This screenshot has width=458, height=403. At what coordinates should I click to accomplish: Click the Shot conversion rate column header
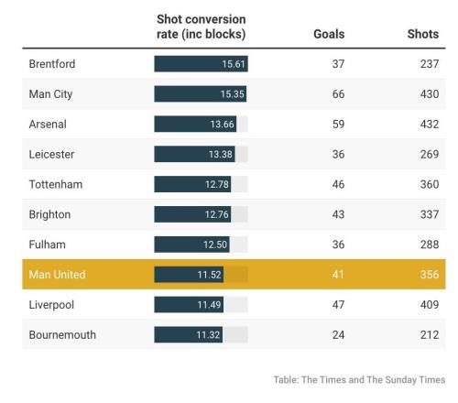point(201,27)
